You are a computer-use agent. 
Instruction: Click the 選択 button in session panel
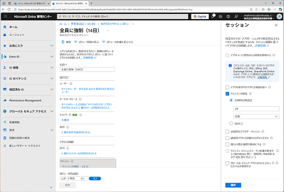click(x=233, y=185)
